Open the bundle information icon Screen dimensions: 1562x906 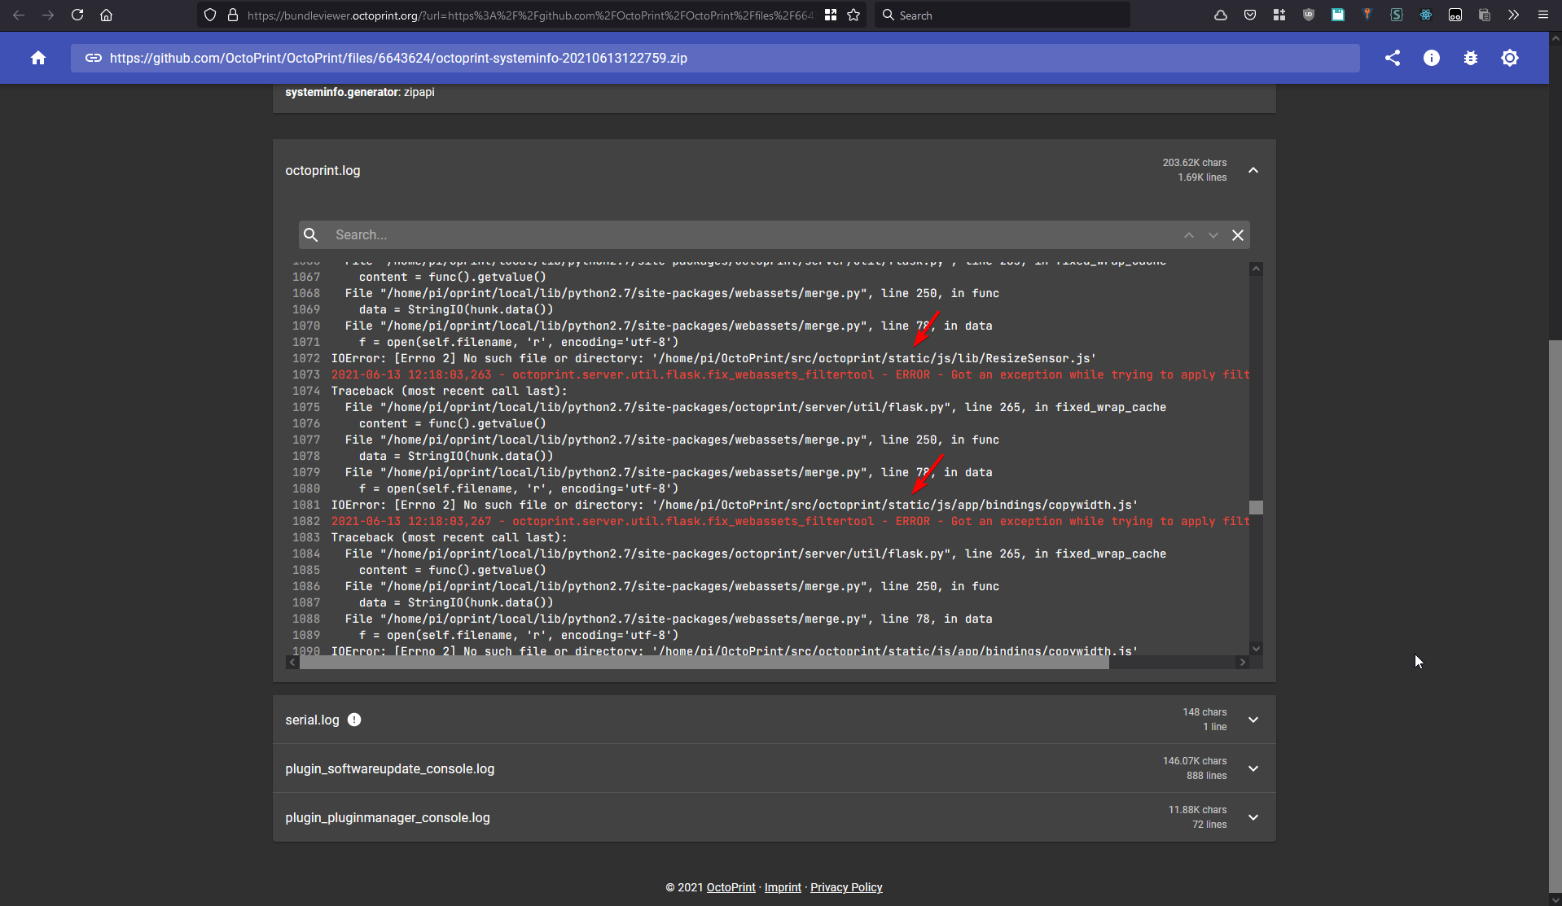[x=1432, y=58]
